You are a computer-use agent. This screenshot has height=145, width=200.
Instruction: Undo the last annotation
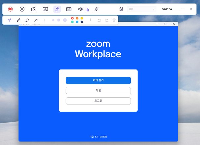[99, 20]
